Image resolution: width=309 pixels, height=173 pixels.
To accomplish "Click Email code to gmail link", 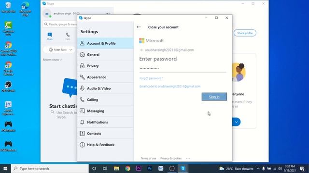I will (x=170, y=86).
